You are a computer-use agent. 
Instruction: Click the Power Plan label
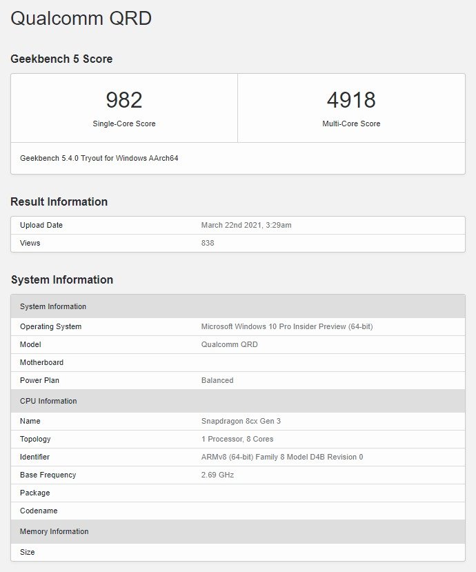pyautogui.click(x=39, y=380)
